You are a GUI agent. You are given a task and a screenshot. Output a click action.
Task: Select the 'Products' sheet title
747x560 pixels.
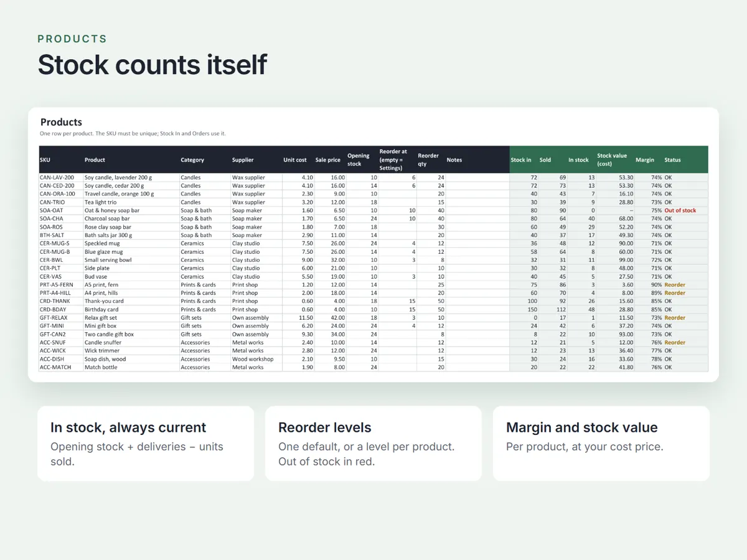pyautogui.click(x=61, y=122)
